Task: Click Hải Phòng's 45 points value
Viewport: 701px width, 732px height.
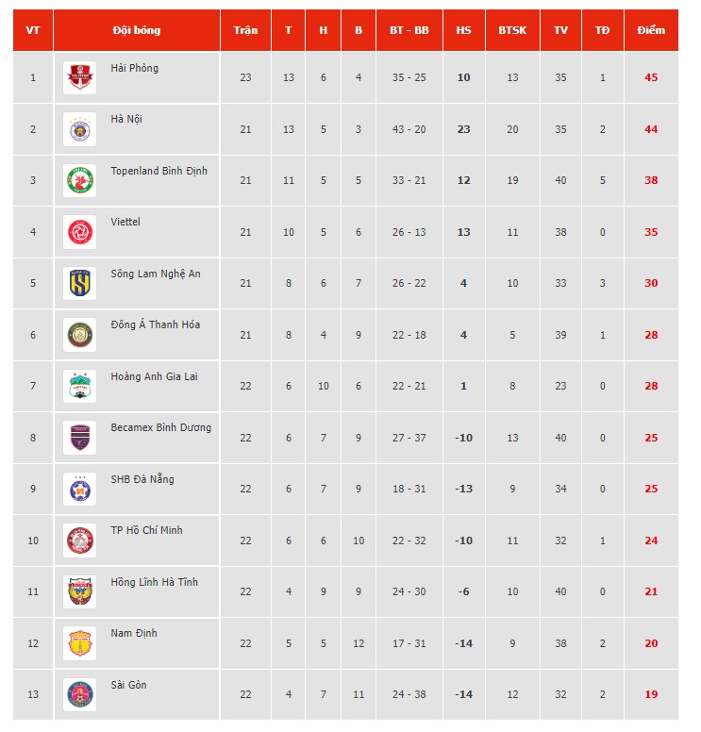Action: click(x=651, y=77)
